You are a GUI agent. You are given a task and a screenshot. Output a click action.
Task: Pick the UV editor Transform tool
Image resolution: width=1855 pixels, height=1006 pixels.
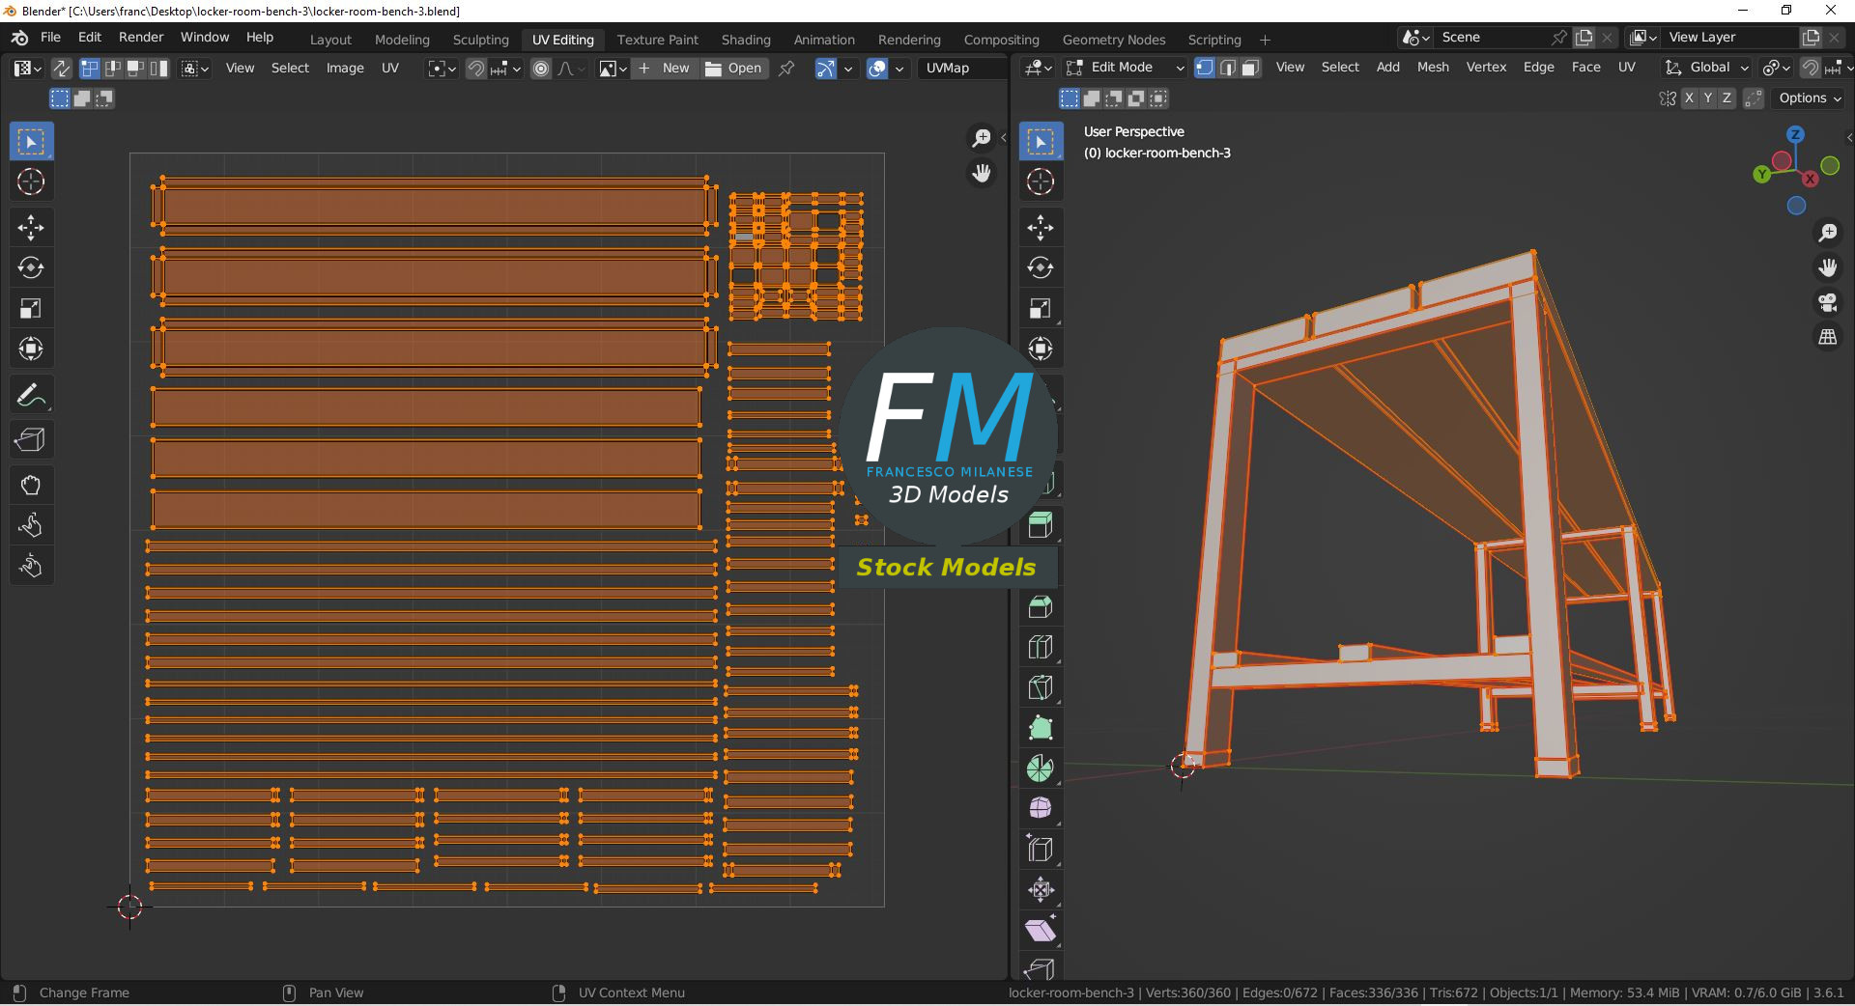tap(31, 349)
